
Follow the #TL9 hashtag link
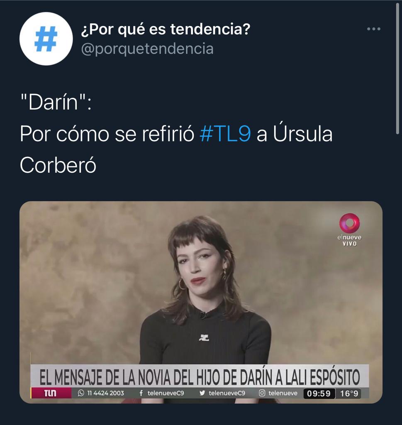tap(225, 134)
